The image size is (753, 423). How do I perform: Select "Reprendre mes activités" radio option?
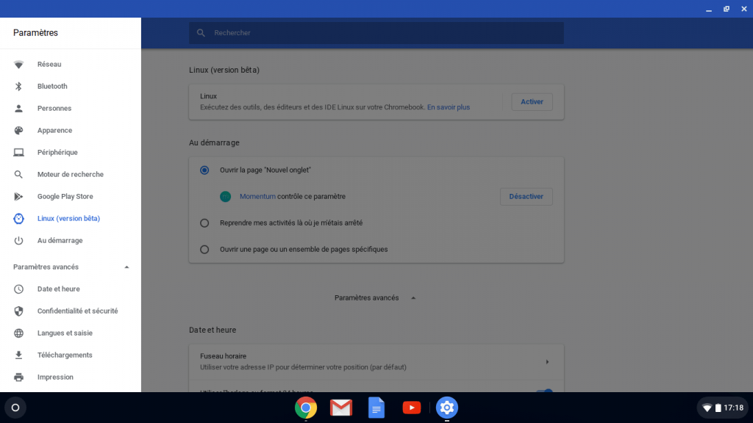coord(204,223)
